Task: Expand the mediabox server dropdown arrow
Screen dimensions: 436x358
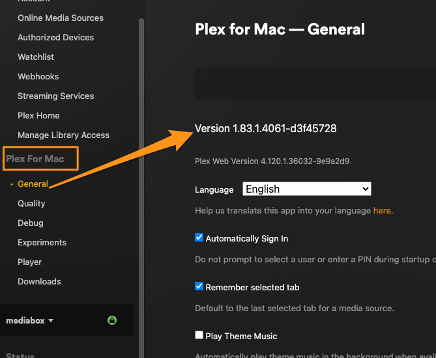Action: tap(51, 320)
